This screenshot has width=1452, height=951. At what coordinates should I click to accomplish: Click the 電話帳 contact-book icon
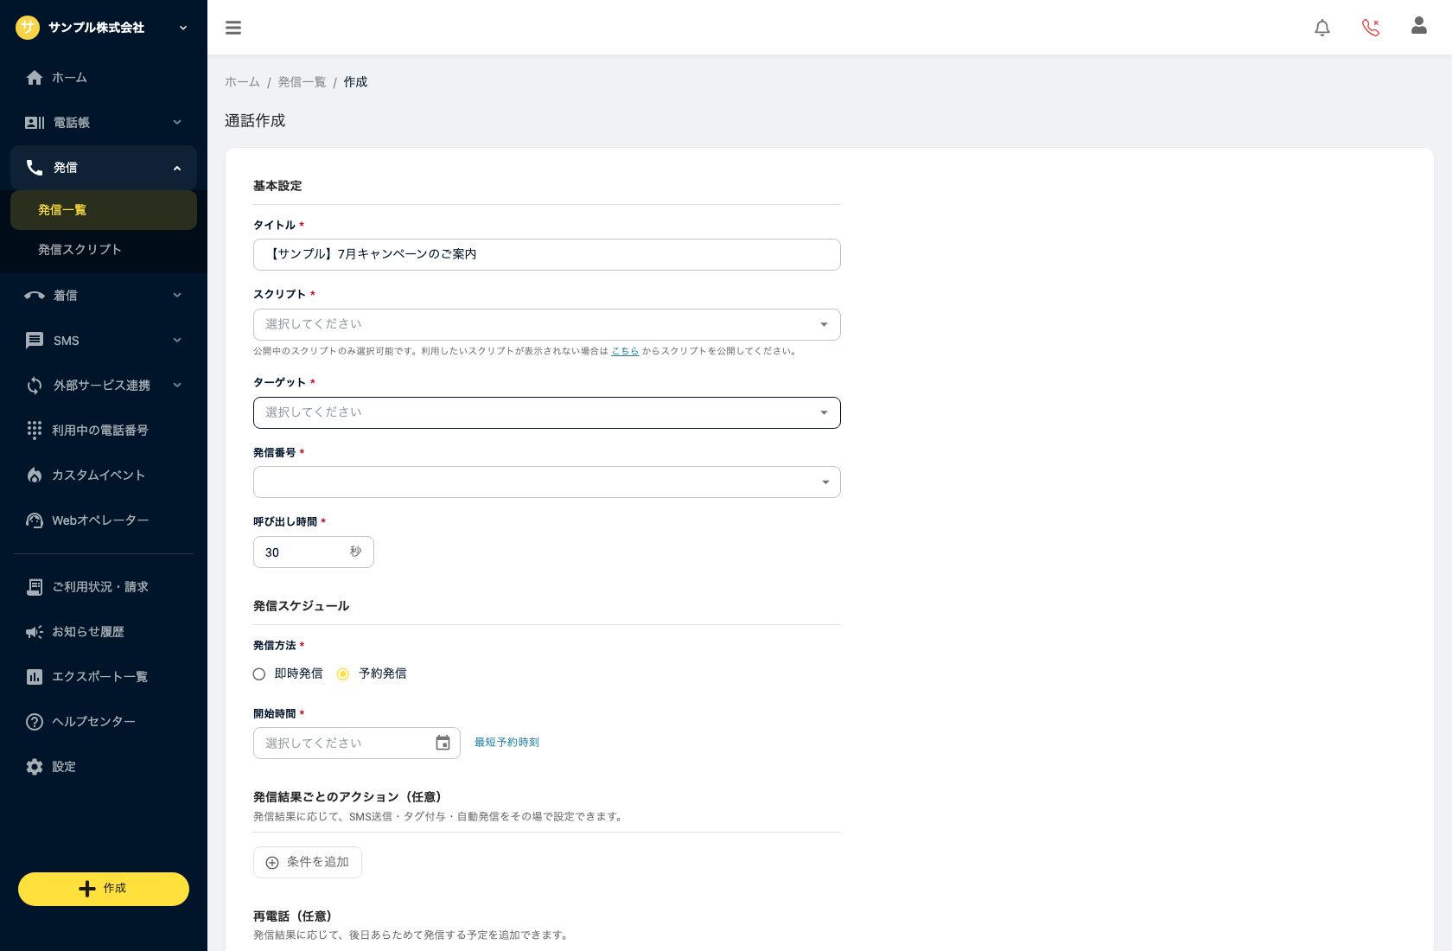pos(35,123)
